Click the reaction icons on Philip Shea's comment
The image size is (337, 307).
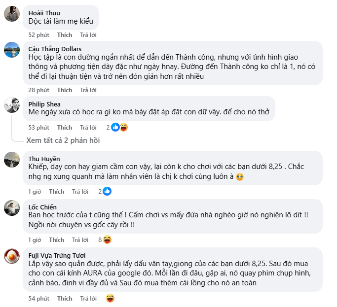pos(119,127)
